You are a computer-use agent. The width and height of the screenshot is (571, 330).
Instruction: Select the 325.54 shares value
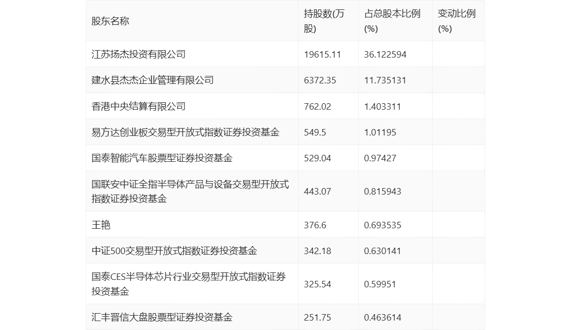(317, 284)
